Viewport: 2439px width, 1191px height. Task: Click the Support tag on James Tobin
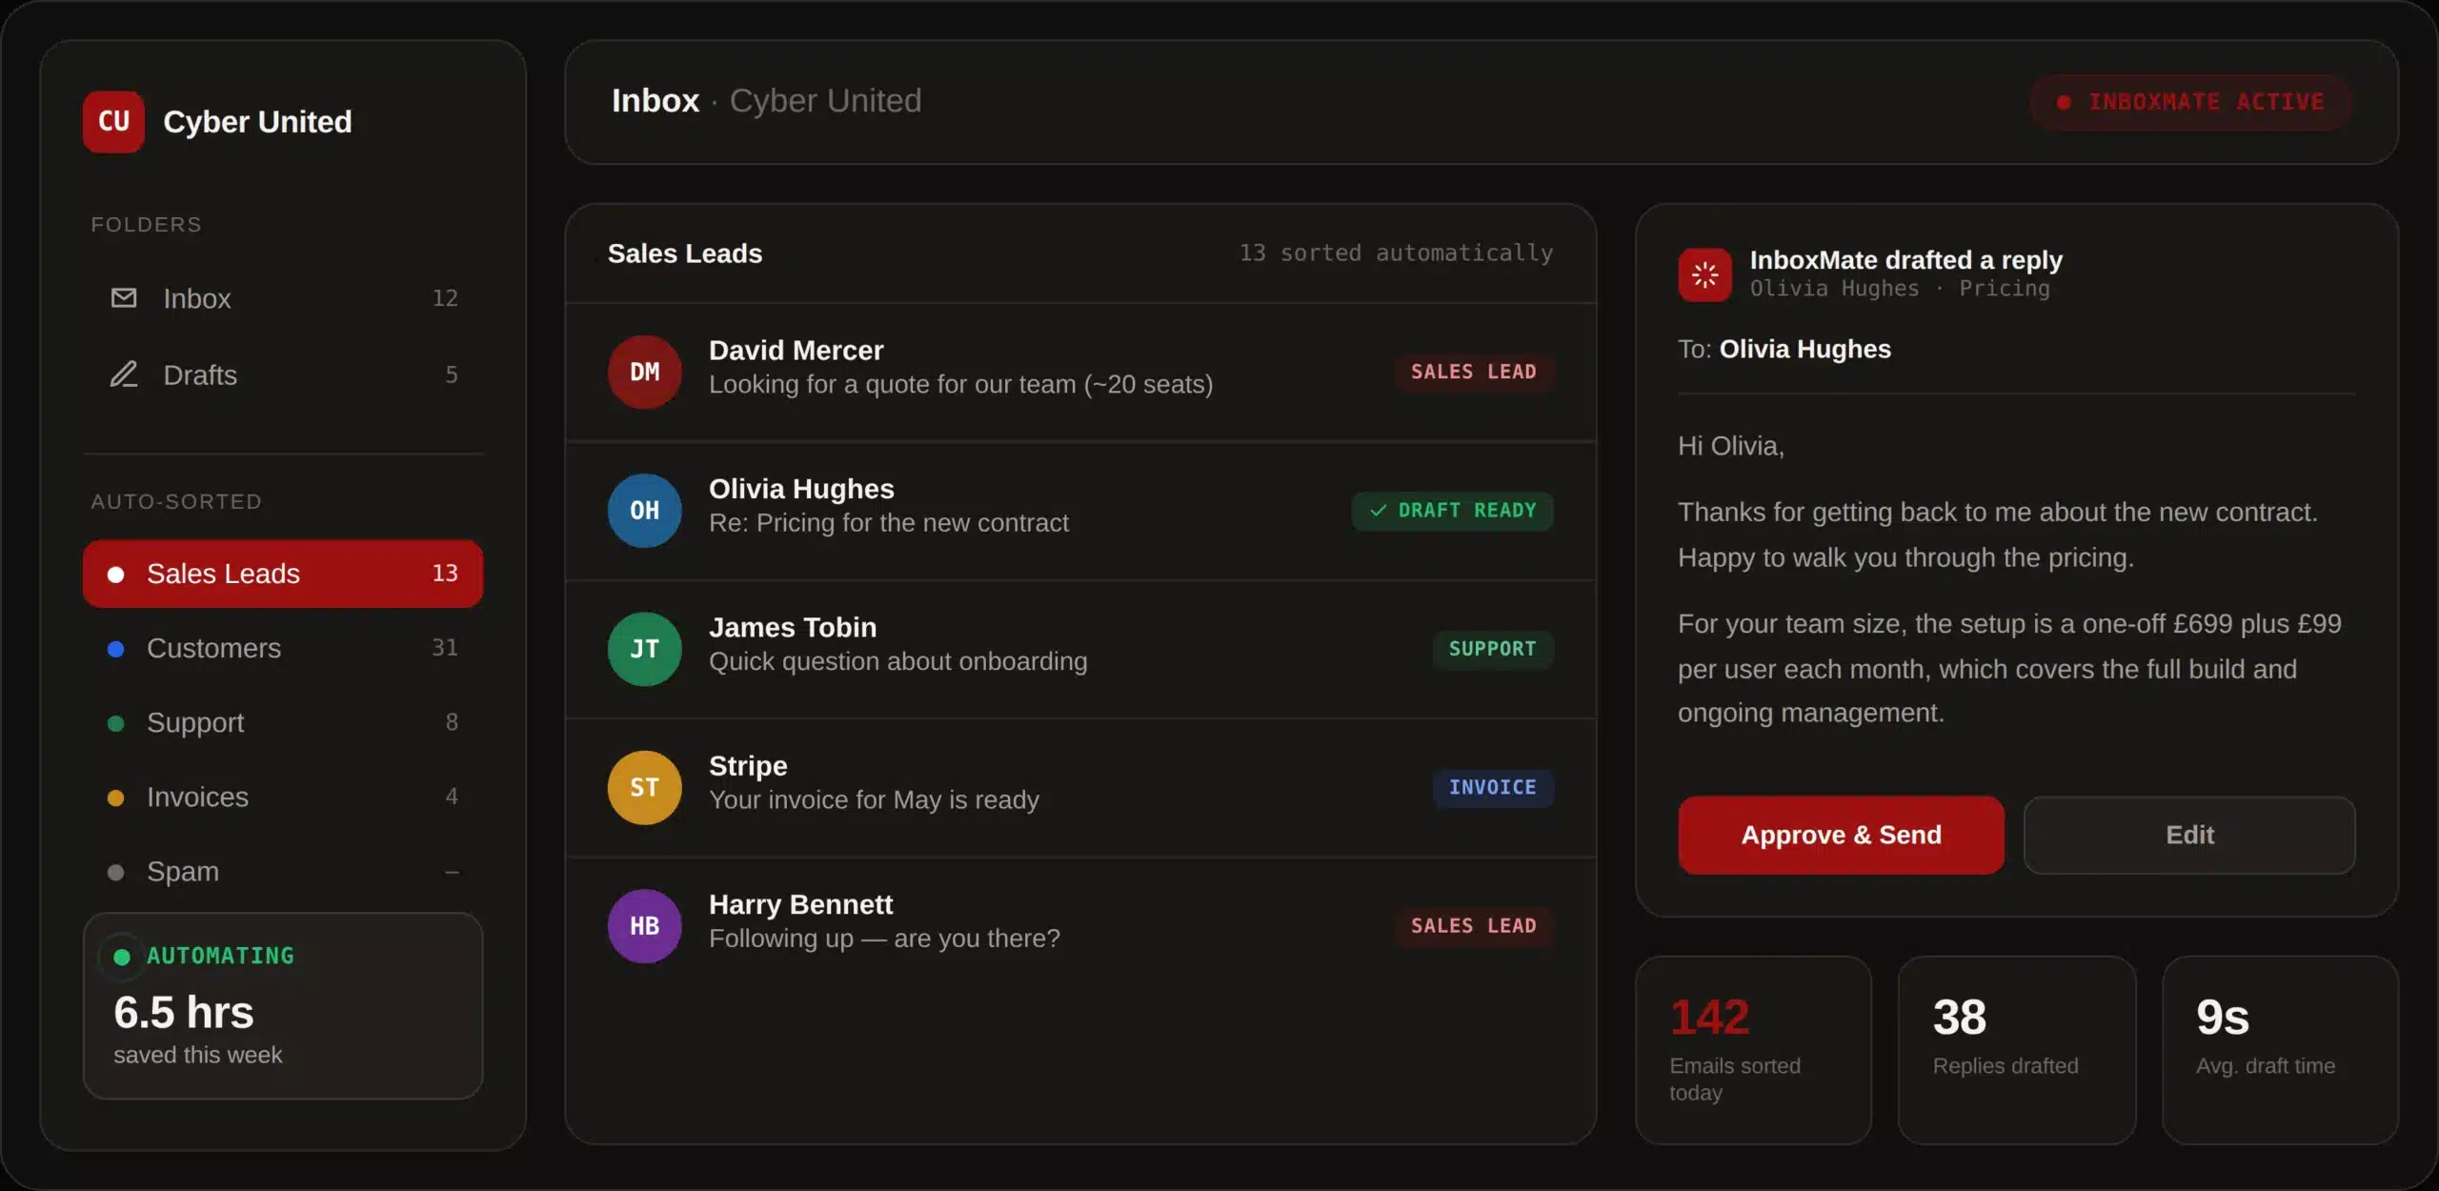click(x=1493, y=649)
